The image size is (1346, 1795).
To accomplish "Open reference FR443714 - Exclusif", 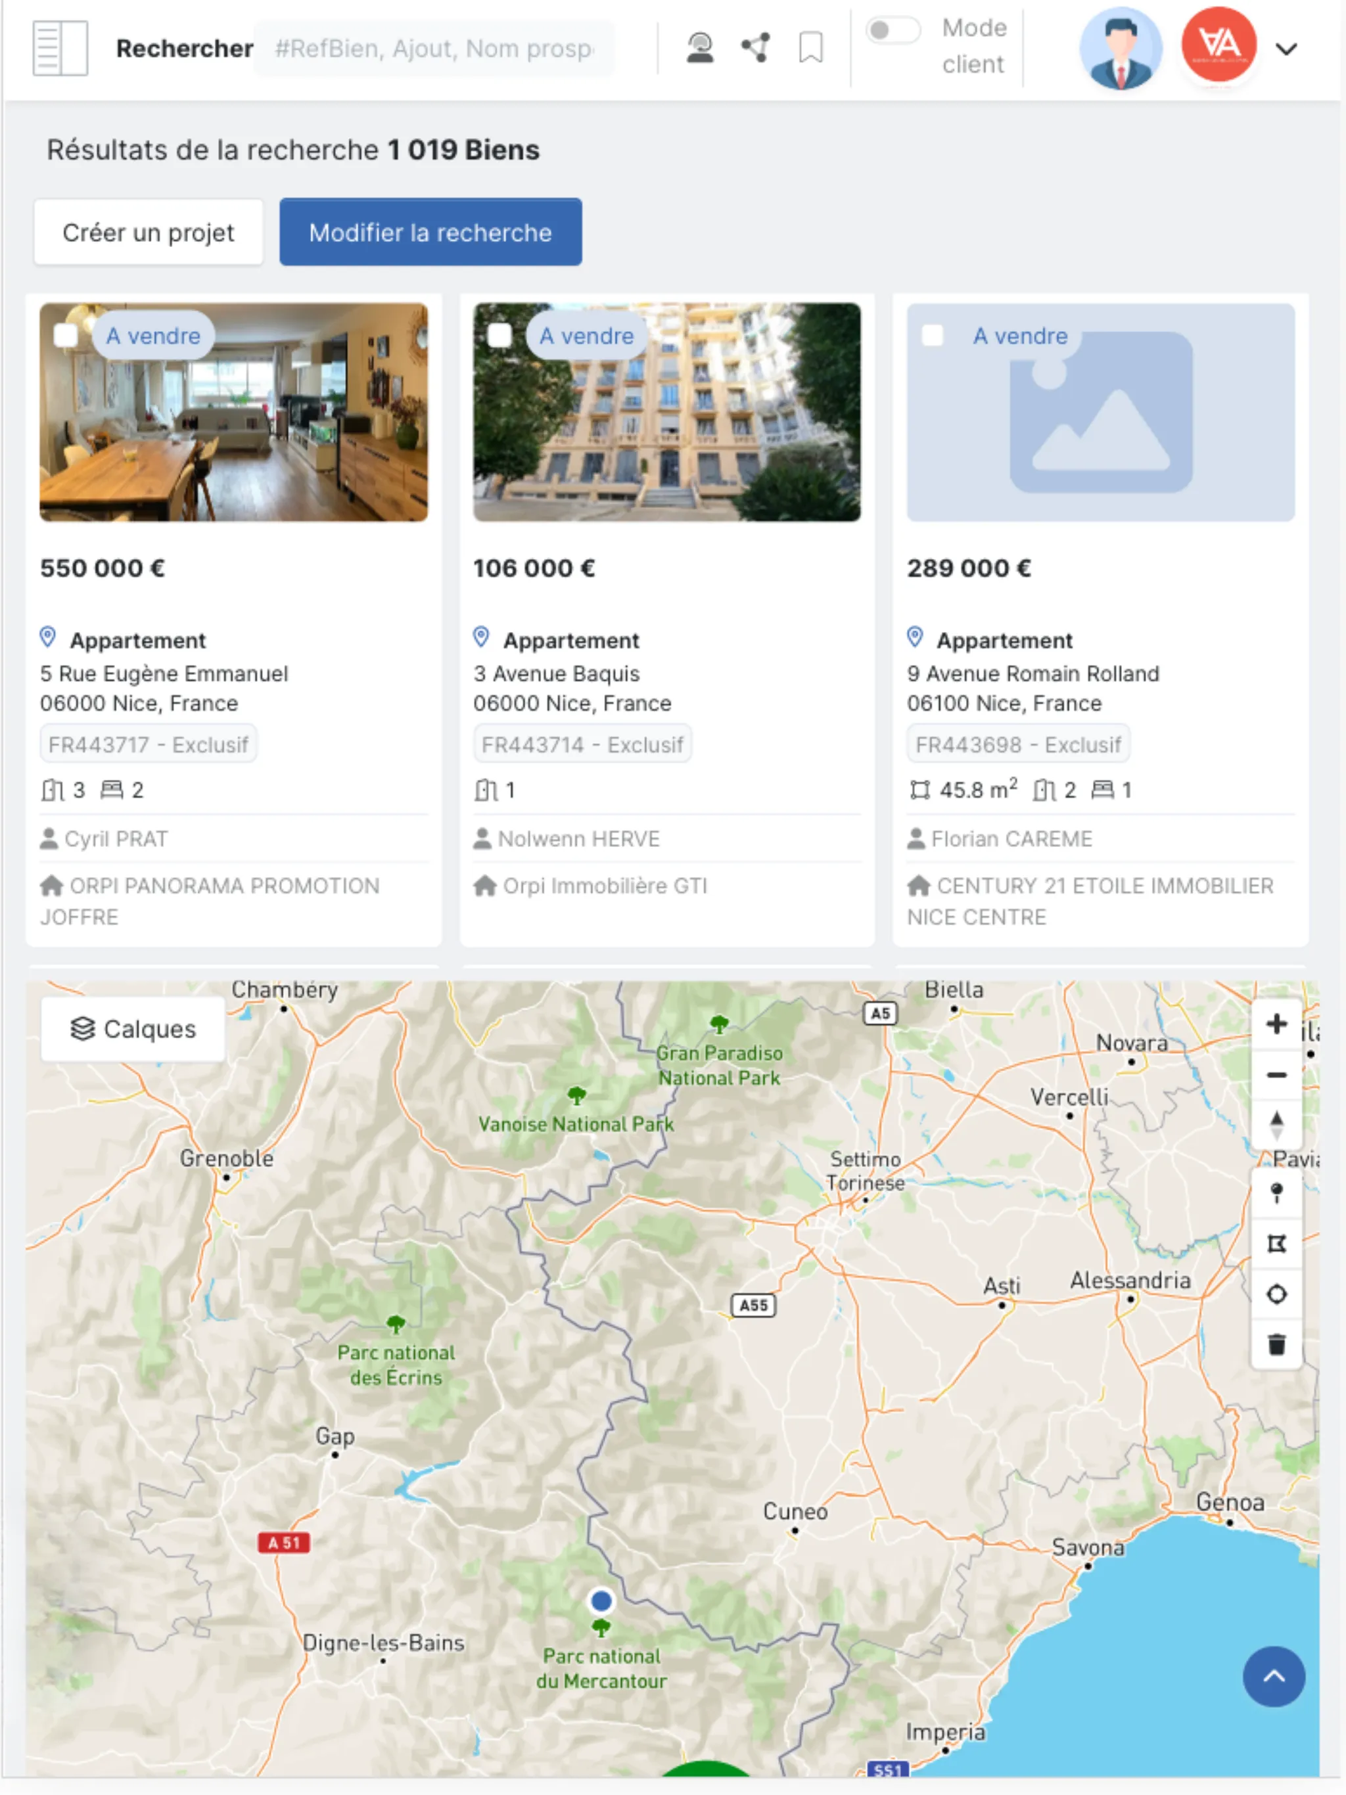I will point(583,744).
